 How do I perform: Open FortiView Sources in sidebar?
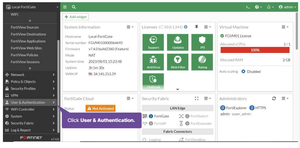[25, 27]
